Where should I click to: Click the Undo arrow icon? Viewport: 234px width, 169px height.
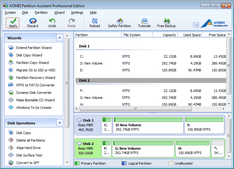(x=52, y=21)
